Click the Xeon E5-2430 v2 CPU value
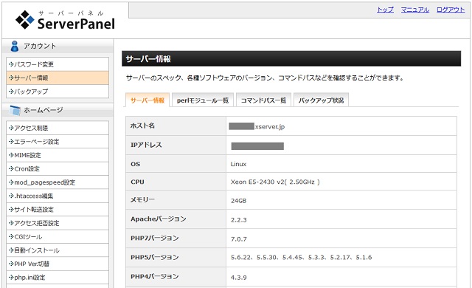This screenshot has width=472, height=288. click(x=275, y=182)
